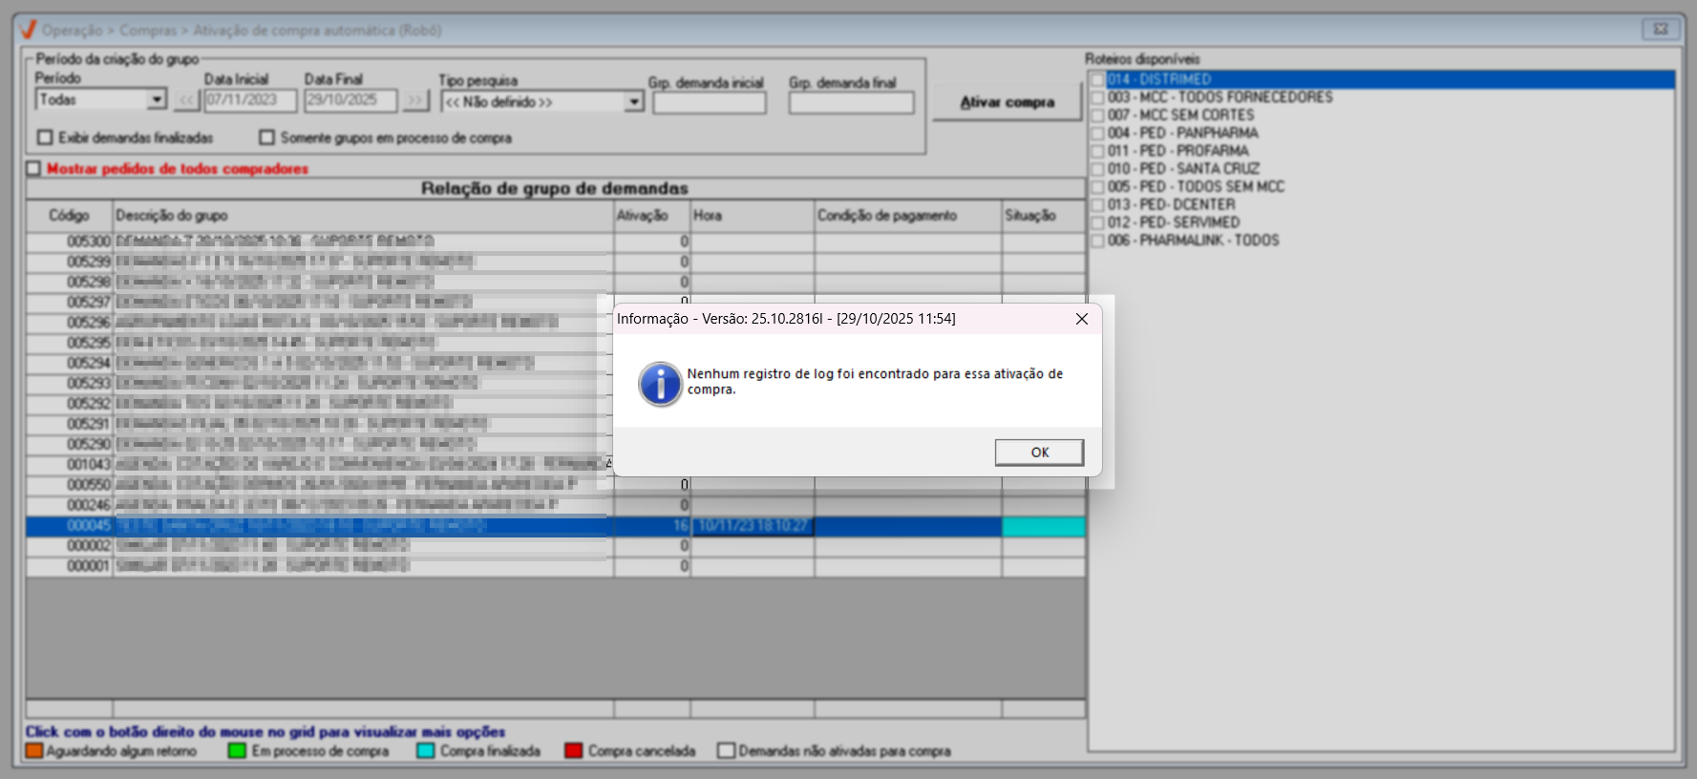Select the row with code 000001

pyautogui.click(x=556, y=566)
